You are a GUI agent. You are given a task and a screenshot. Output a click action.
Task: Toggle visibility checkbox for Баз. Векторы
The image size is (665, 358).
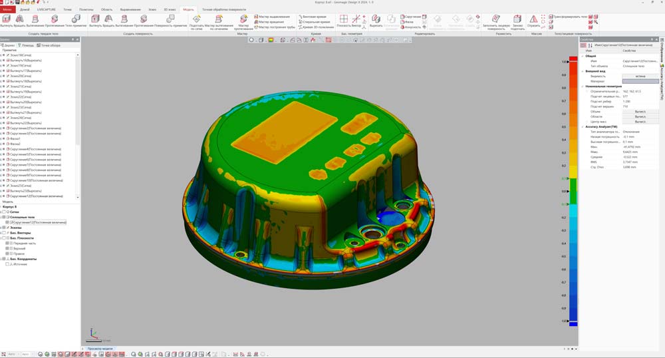pos(4,233)
